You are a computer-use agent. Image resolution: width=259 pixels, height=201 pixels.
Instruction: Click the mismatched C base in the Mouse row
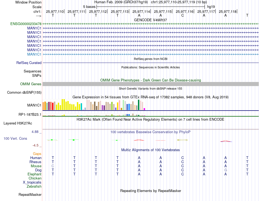[53, 166]
